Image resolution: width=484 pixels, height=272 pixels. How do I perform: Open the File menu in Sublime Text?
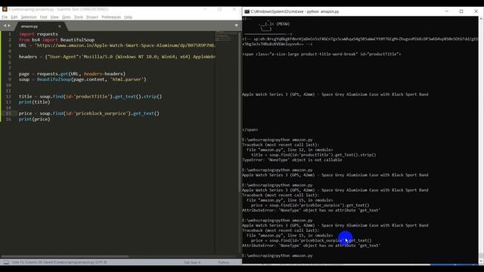tap(5, 17)
